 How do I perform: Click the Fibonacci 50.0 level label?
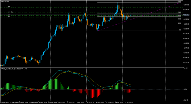pyautogui.click(x=179, y=15)
